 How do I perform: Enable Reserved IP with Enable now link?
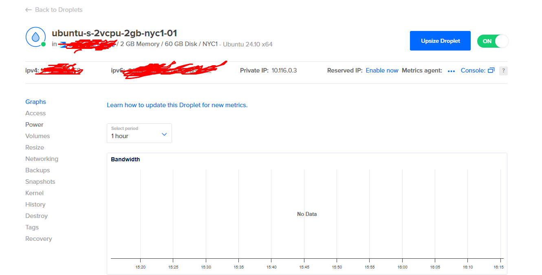click(382, 70)
